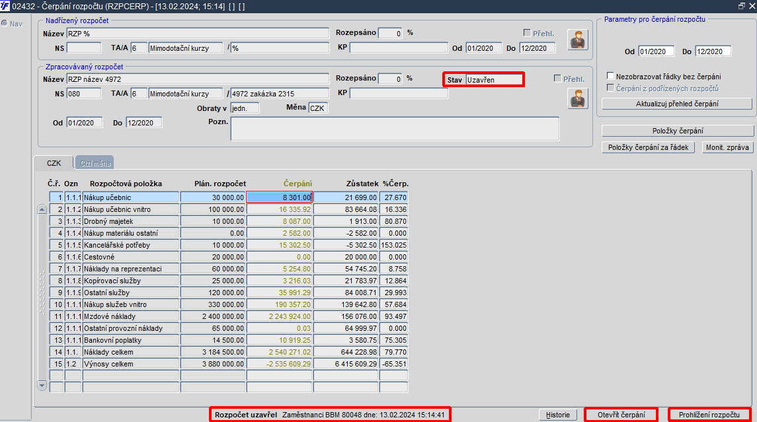The height and width of the screenshot is (422, 757).
Task: Click the scroll down arrow of table
Action: (42, 385)
